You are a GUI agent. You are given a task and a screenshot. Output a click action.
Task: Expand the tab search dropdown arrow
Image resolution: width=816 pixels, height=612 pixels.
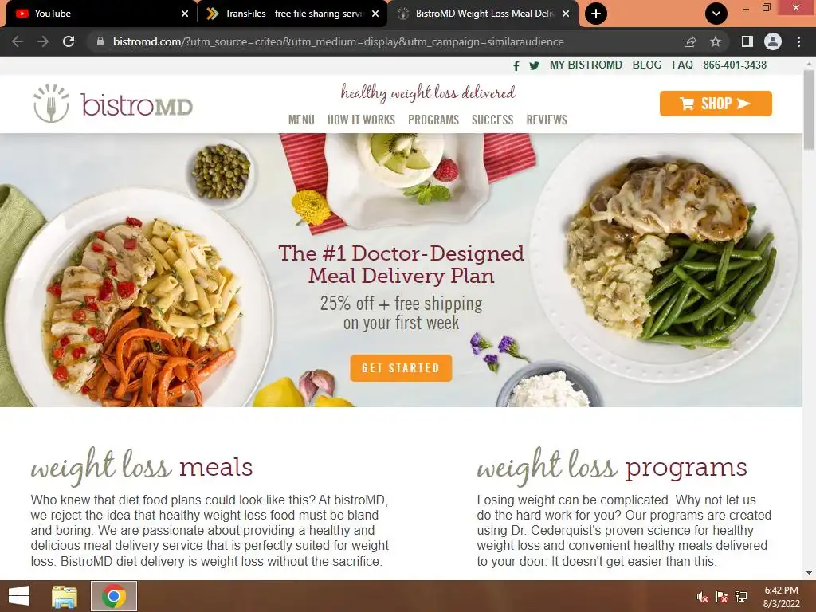click(716, 14)
